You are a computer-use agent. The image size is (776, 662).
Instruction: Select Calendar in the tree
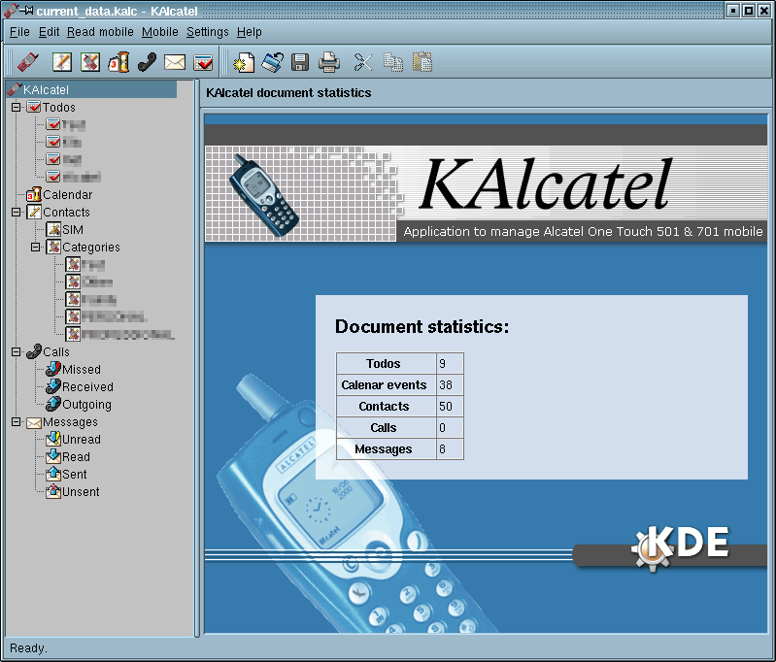pos(68,194)
